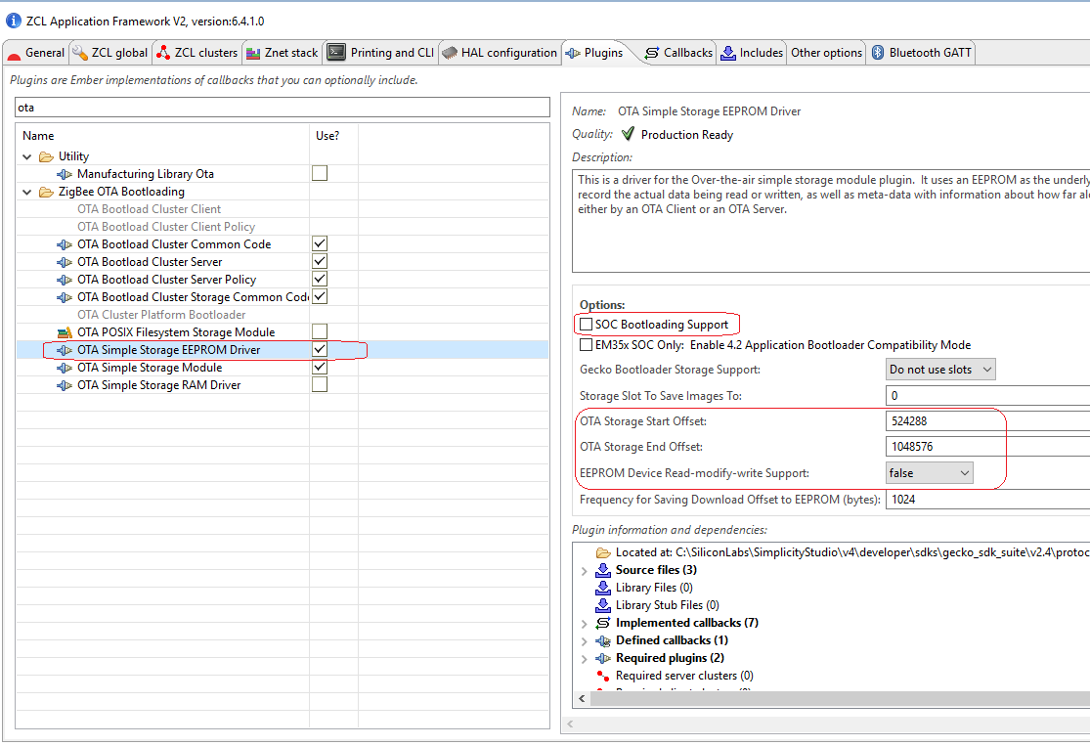Click the plugin icon for OTA Simple Storage EEPROM Driver

(64, 350)
